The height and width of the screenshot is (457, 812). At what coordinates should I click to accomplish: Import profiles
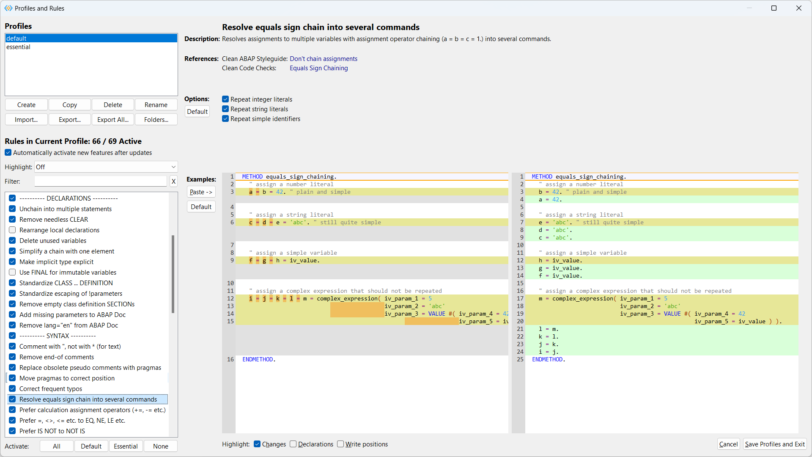26,119
